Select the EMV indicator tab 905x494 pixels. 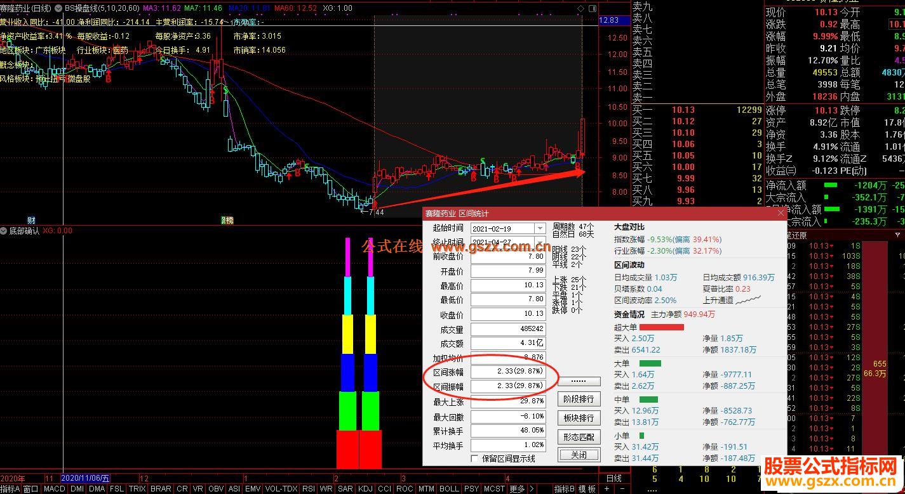[x=253, y=489]
